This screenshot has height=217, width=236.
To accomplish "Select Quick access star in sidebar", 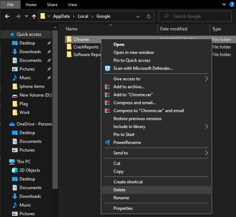I will (x=12, y=34).
